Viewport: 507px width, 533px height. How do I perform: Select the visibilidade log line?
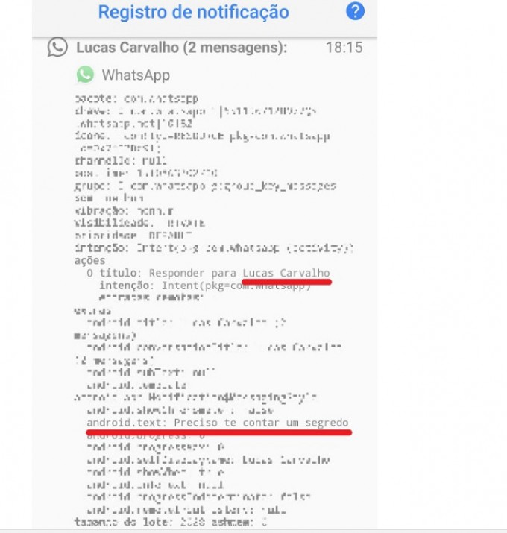point(139,223)
